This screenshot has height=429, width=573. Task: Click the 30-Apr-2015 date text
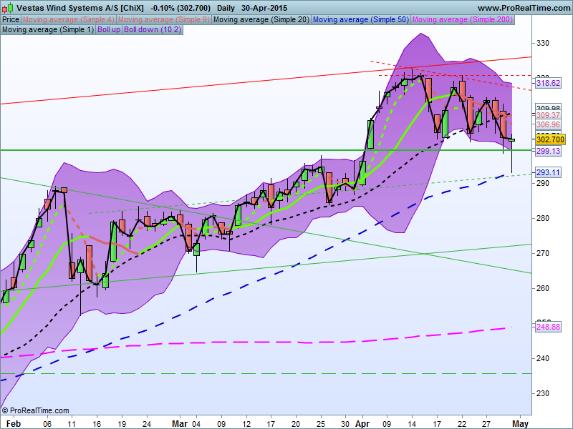(264, 8)
